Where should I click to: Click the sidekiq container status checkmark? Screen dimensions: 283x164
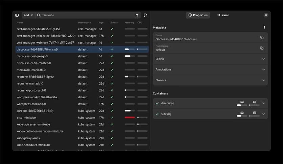click(x=157, y=114)
